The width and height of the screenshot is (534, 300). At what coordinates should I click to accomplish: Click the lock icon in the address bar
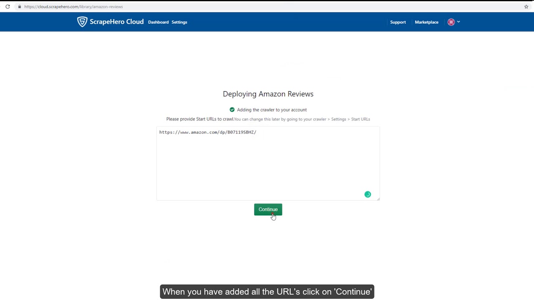(x=19, y=7)
